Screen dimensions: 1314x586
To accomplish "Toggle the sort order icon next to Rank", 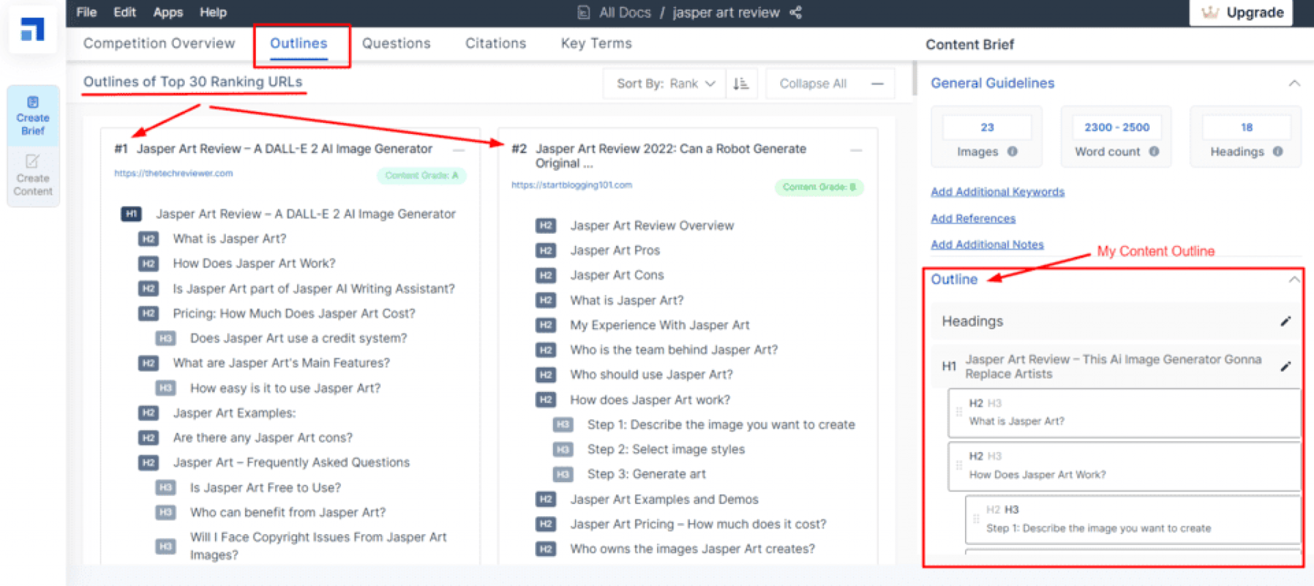I will tap(740, 83).
